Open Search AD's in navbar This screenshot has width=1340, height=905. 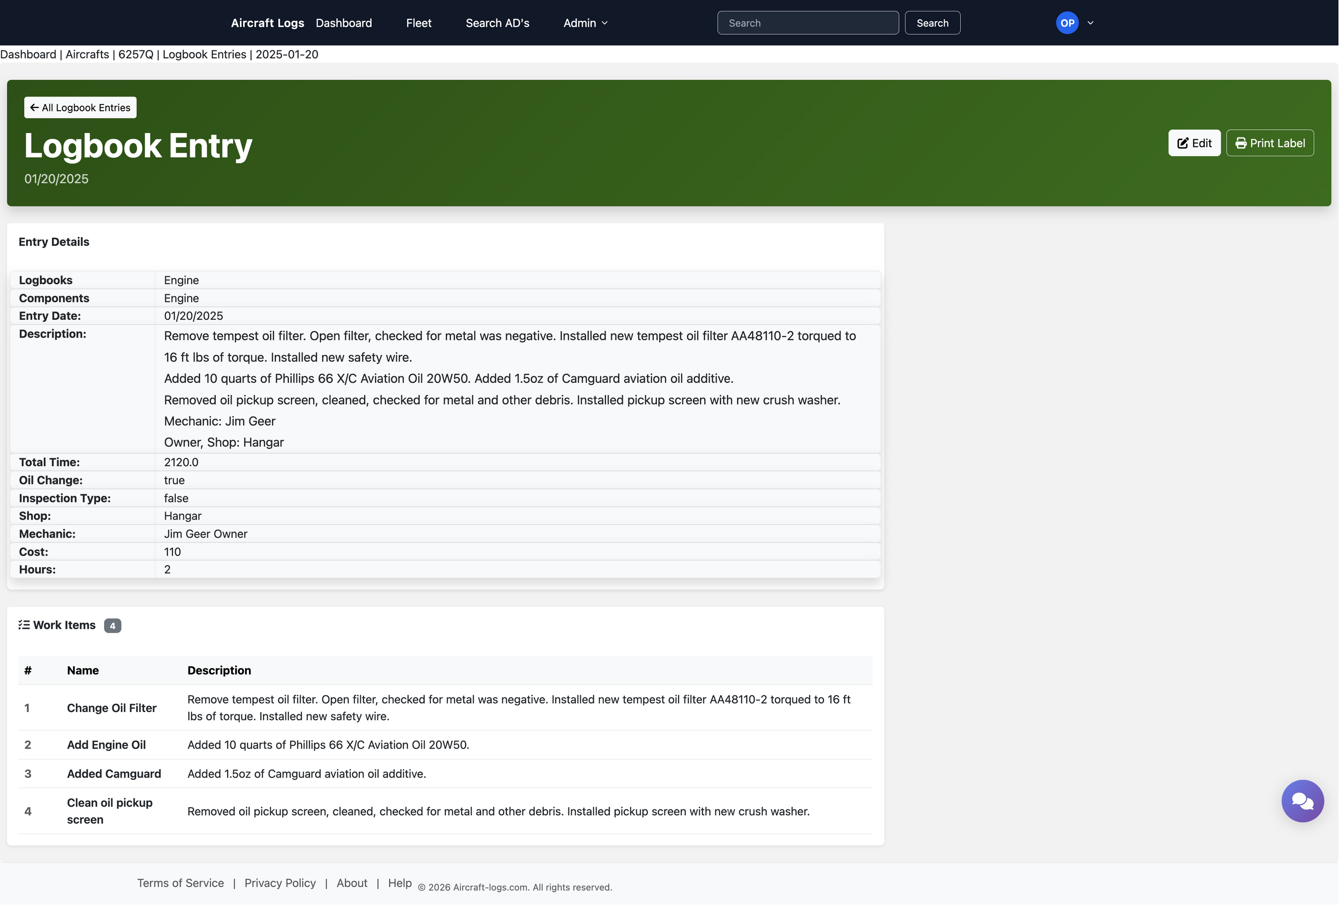point(497,23)
